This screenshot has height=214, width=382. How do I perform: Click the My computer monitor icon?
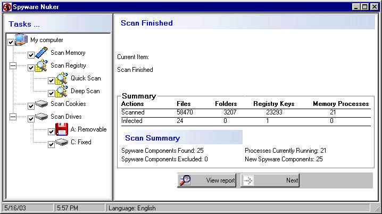21,39
